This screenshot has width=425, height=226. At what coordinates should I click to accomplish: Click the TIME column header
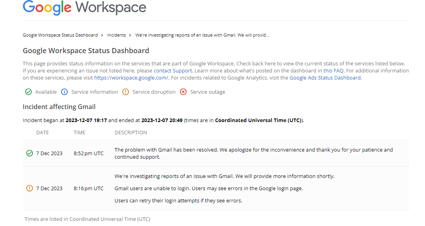79,132
